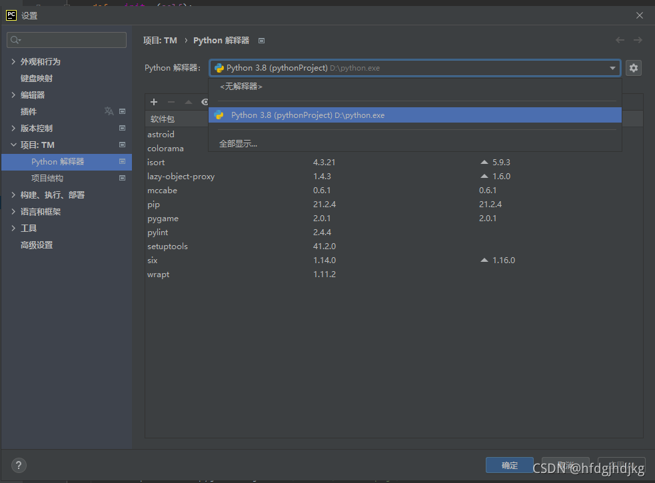The image size is (655, 483).
Task: Click the 软件包 column header
Action: (163, 119)
